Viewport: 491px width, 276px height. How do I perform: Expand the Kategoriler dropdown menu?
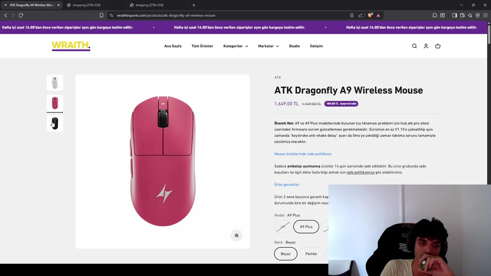236,46
